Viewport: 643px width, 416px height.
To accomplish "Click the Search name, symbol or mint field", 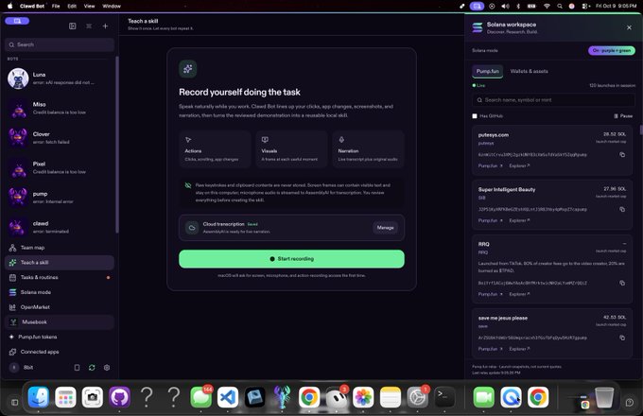I will pyautogui.click(x=553, y=100).
